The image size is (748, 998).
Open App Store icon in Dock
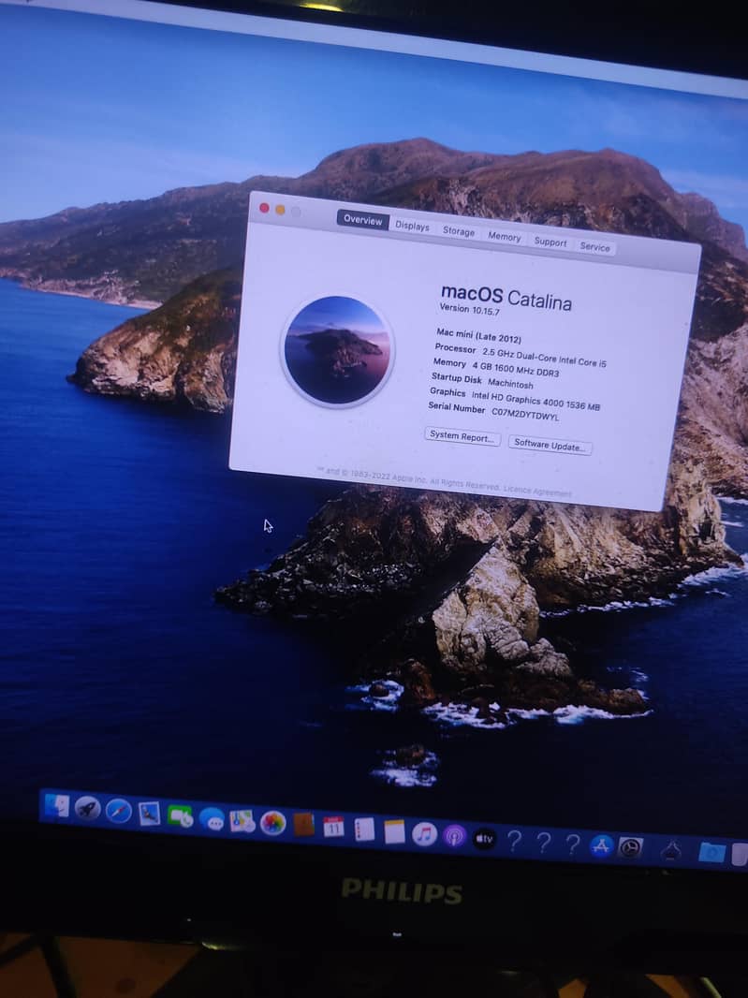(601, 846)
